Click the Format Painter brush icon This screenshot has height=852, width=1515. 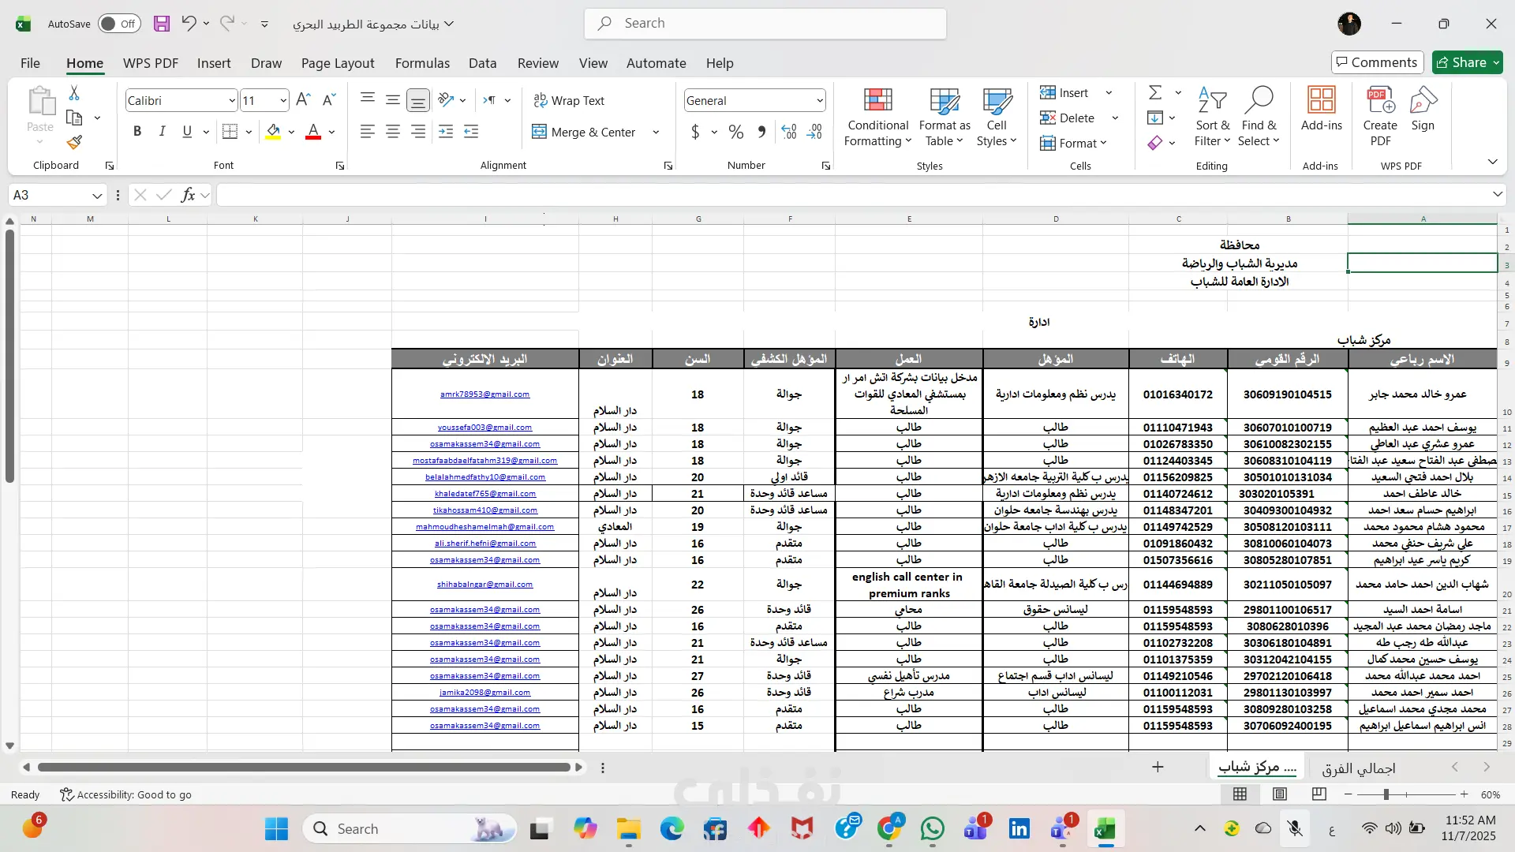click(74, 143)
